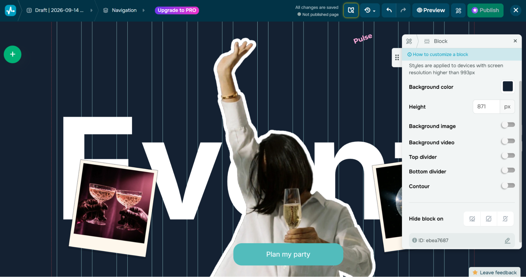Select the champagne glasses polaroid image
526x277 pixels.
(x=113, y=208)
